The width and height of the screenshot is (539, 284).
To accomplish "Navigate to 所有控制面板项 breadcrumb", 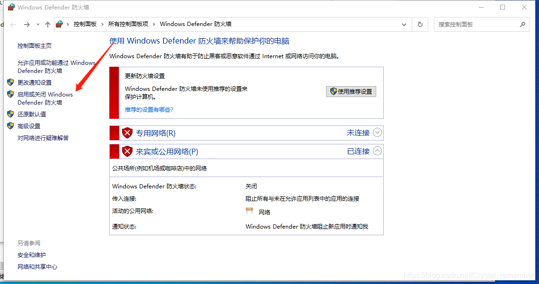I will (128, 24).
